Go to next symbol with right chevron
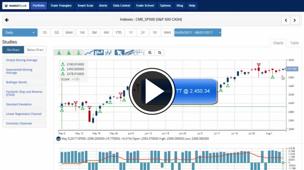304x170 pixels. click(x=295, y=20)
